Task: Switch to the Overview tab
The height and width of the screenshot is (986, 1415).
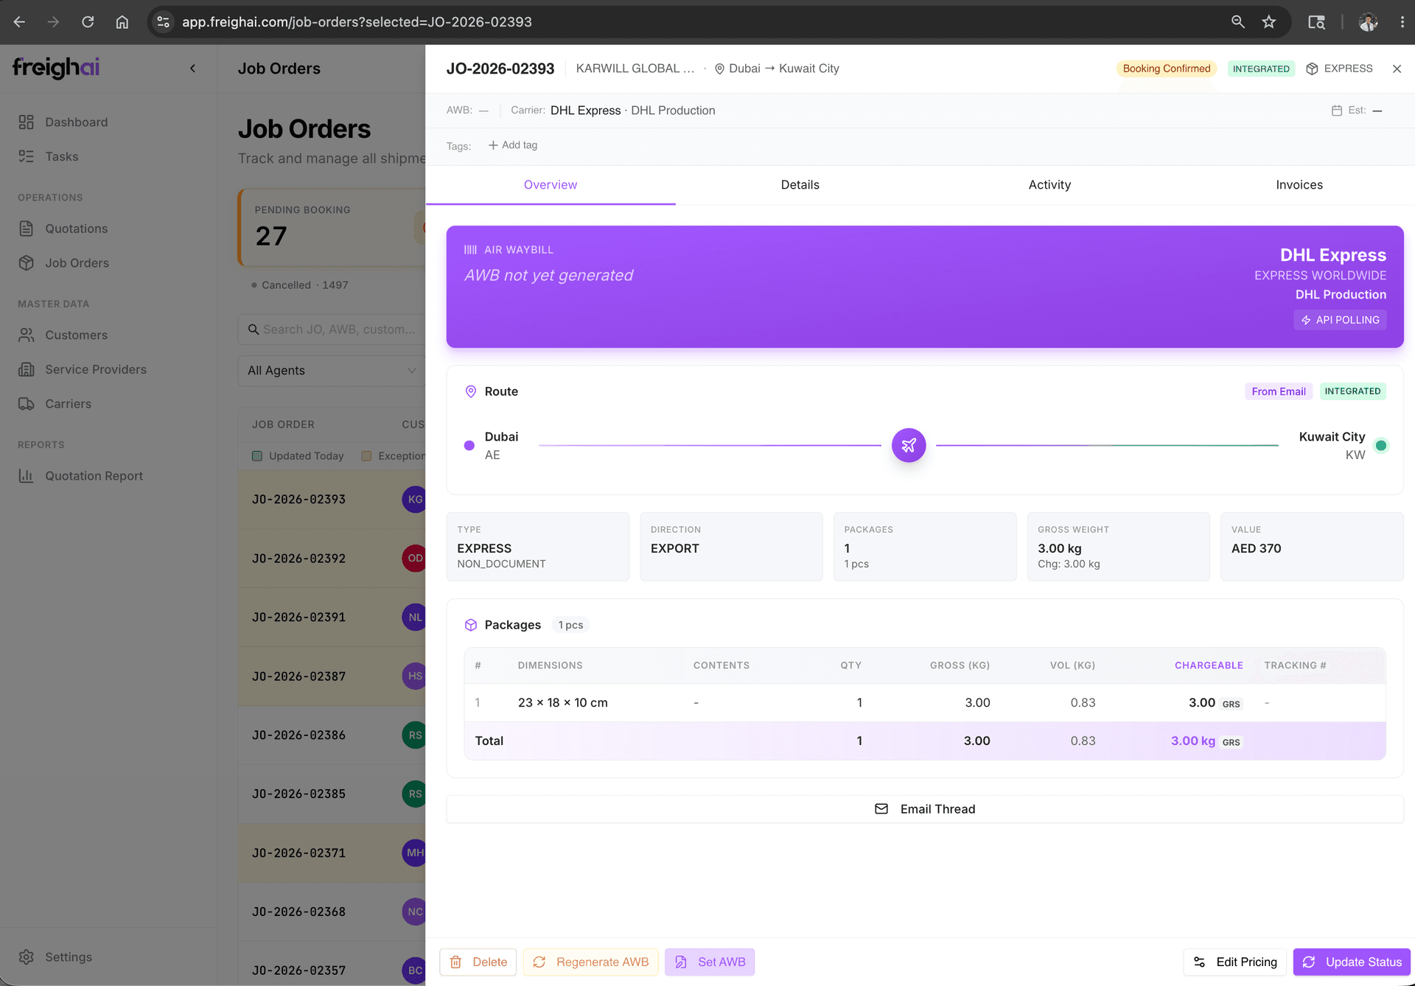Action: coord(551,185)
